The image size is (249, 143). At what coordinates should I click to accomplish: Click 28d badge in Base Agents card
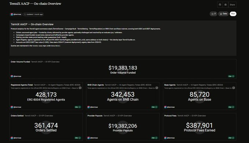tap(231, 107)
